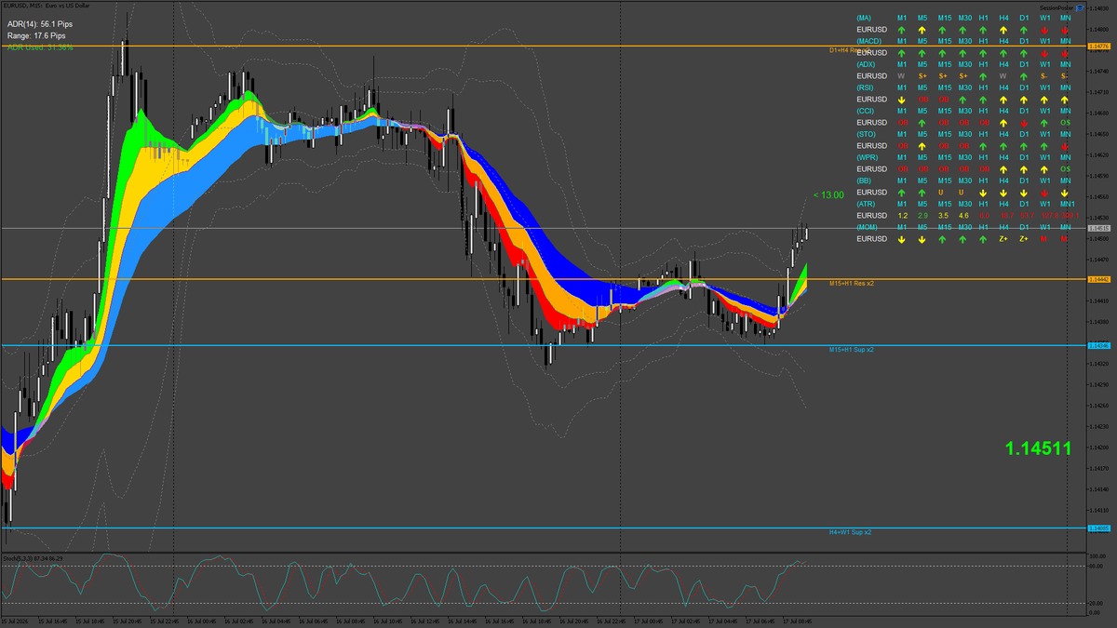Click the green < 13.00 label
1117x628 pixels.
coord(828,195)
